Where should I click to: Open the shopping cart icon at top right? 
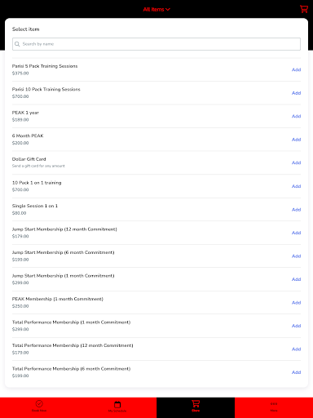[304, 9]
